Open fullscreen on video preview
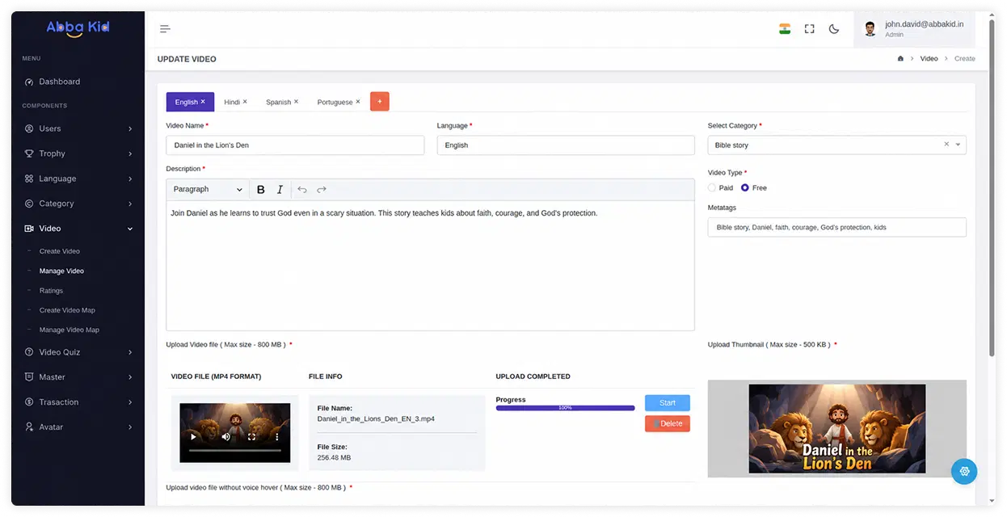This screenshot has height=517, width=1007. click(x=252, y=437)
